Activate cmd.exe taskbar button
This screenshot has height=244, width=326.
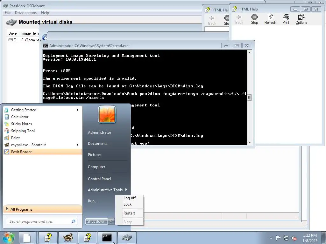click(x=107, y=238)
